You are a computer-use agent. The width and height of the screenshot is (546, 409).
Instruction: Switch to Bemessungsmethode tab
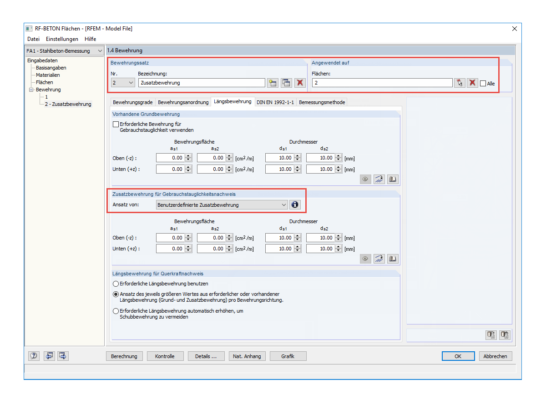(322, 102)
